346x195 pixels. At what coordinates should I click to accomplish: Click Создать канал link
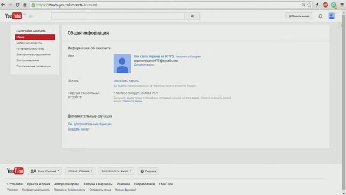78,129
